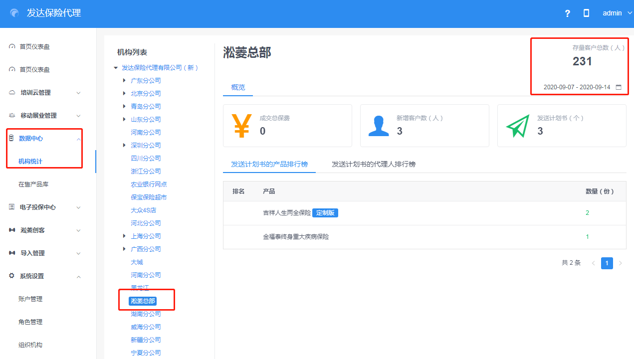
Task: Click the green paper plane icon
Action: tap(517, 126)
